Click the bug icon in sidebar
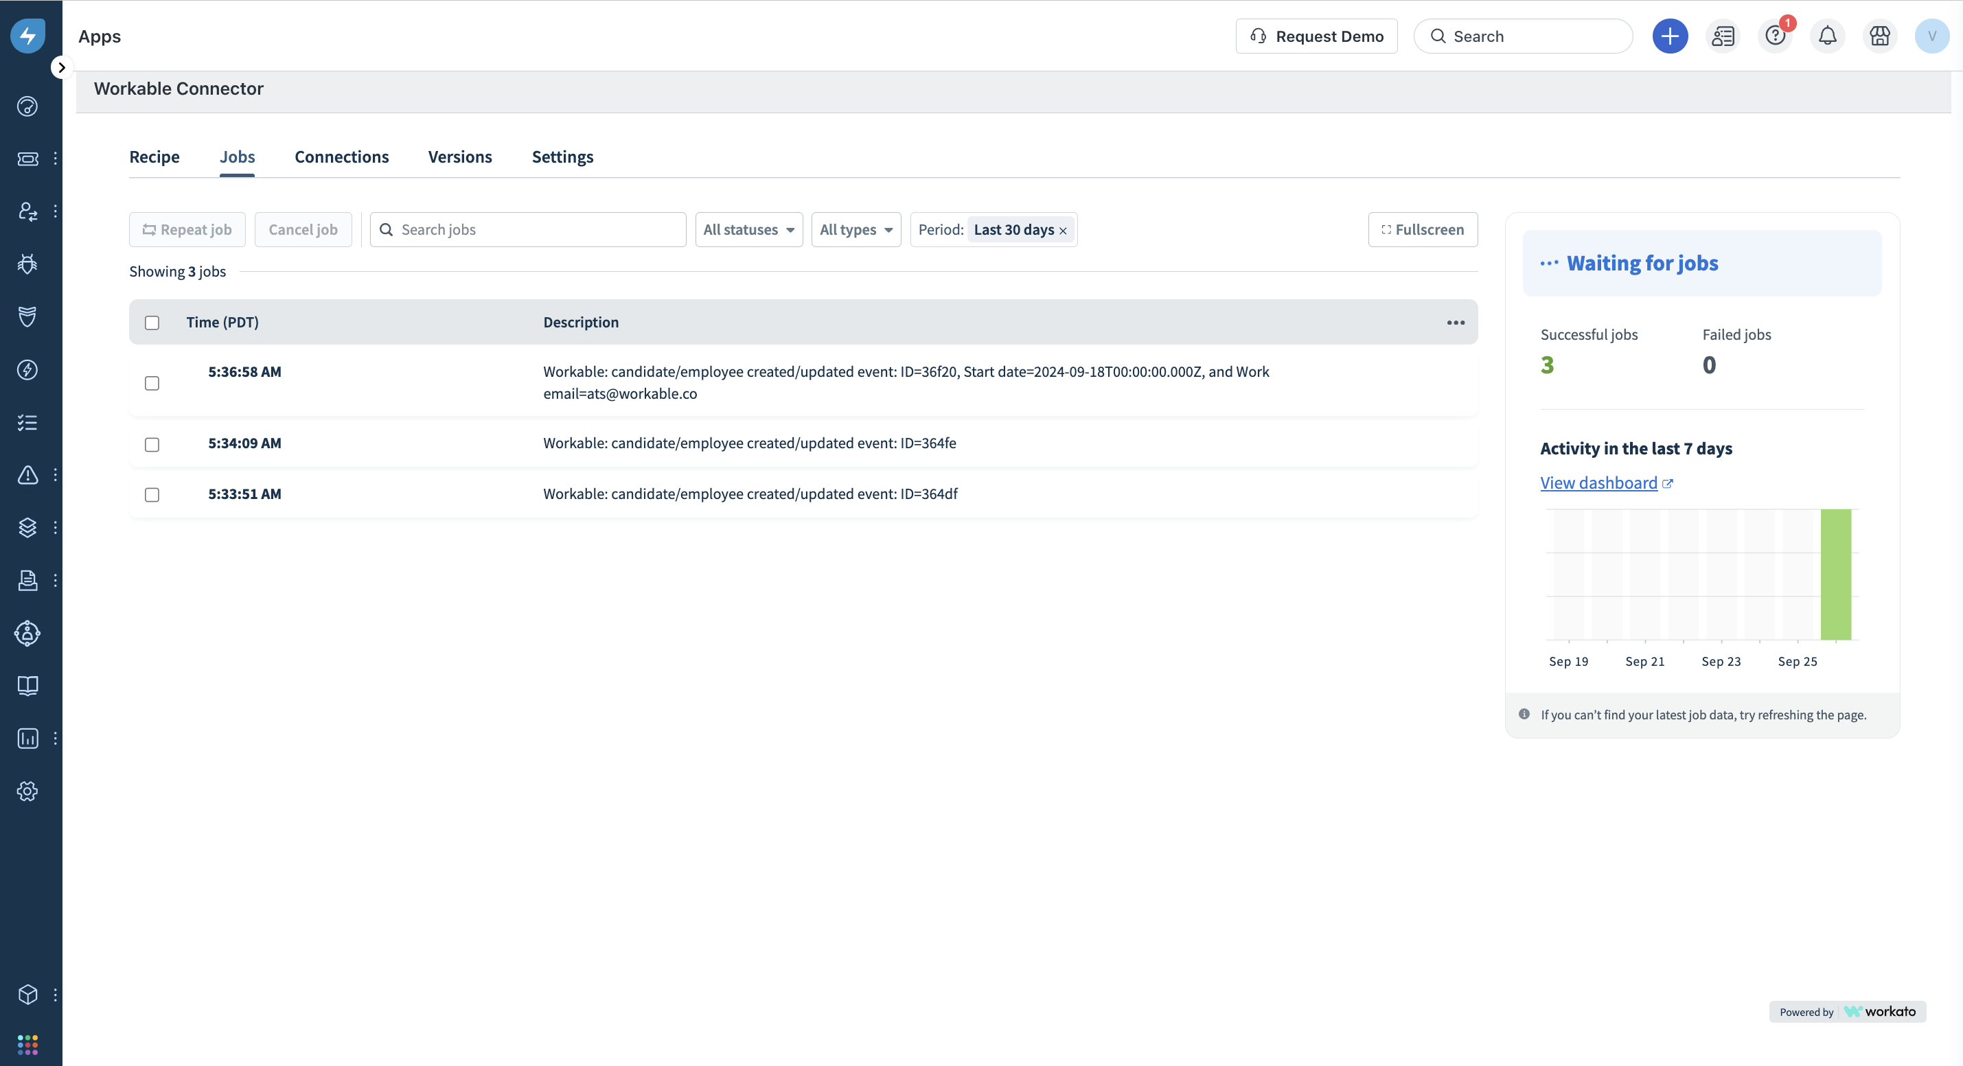1963x1066 pixels. coord(27,264)
